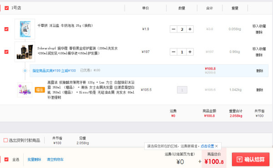
Task: Click 清空购物车 to empty cart
Action: coord(55,159)
